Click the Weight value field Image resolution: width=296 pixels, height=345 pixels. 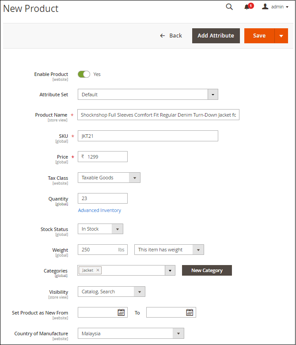click(102, 250)
